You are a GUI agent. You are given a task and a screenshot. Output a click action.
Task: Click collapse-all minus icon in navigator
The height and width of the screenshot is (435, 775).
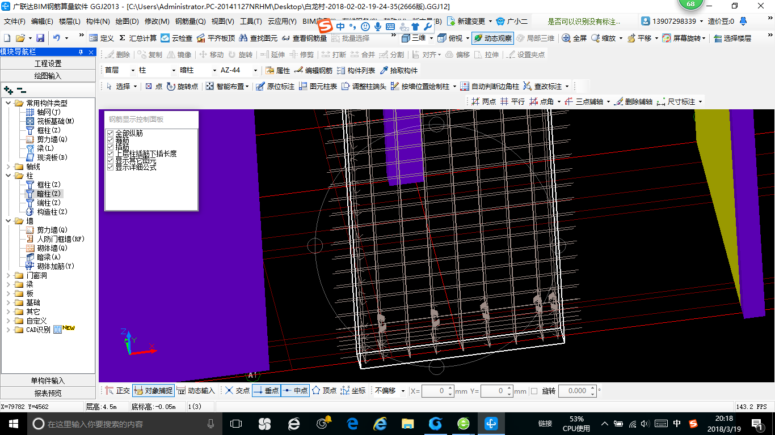click(21, 89)
